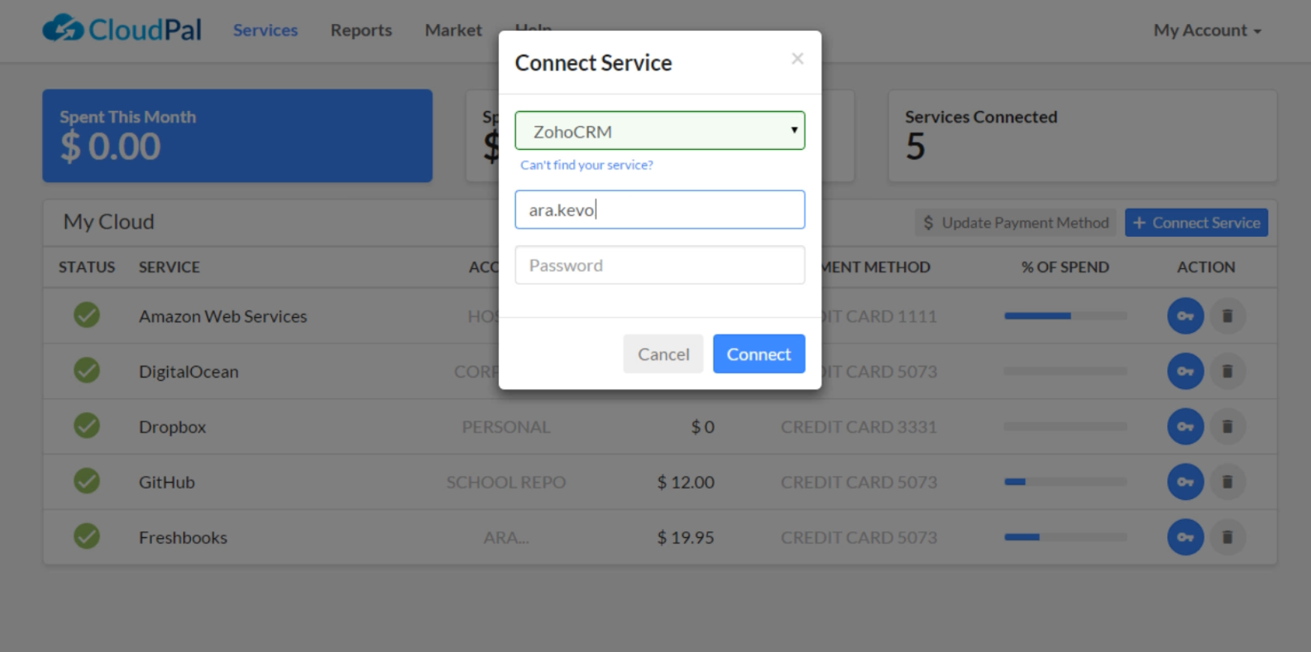Click the "$ 0" amount for Dropbox

point(703,426)
